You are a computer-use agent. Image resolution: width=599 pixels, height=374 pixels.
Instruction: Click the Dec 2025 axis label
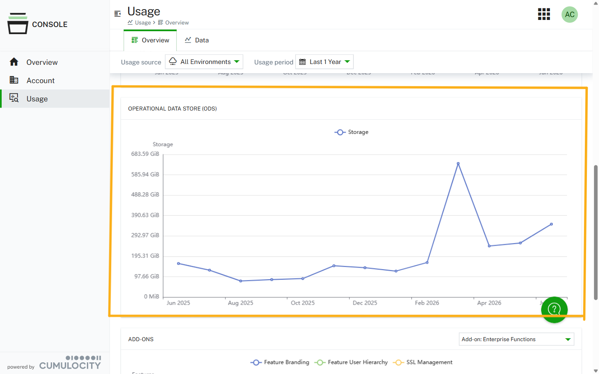365,303
